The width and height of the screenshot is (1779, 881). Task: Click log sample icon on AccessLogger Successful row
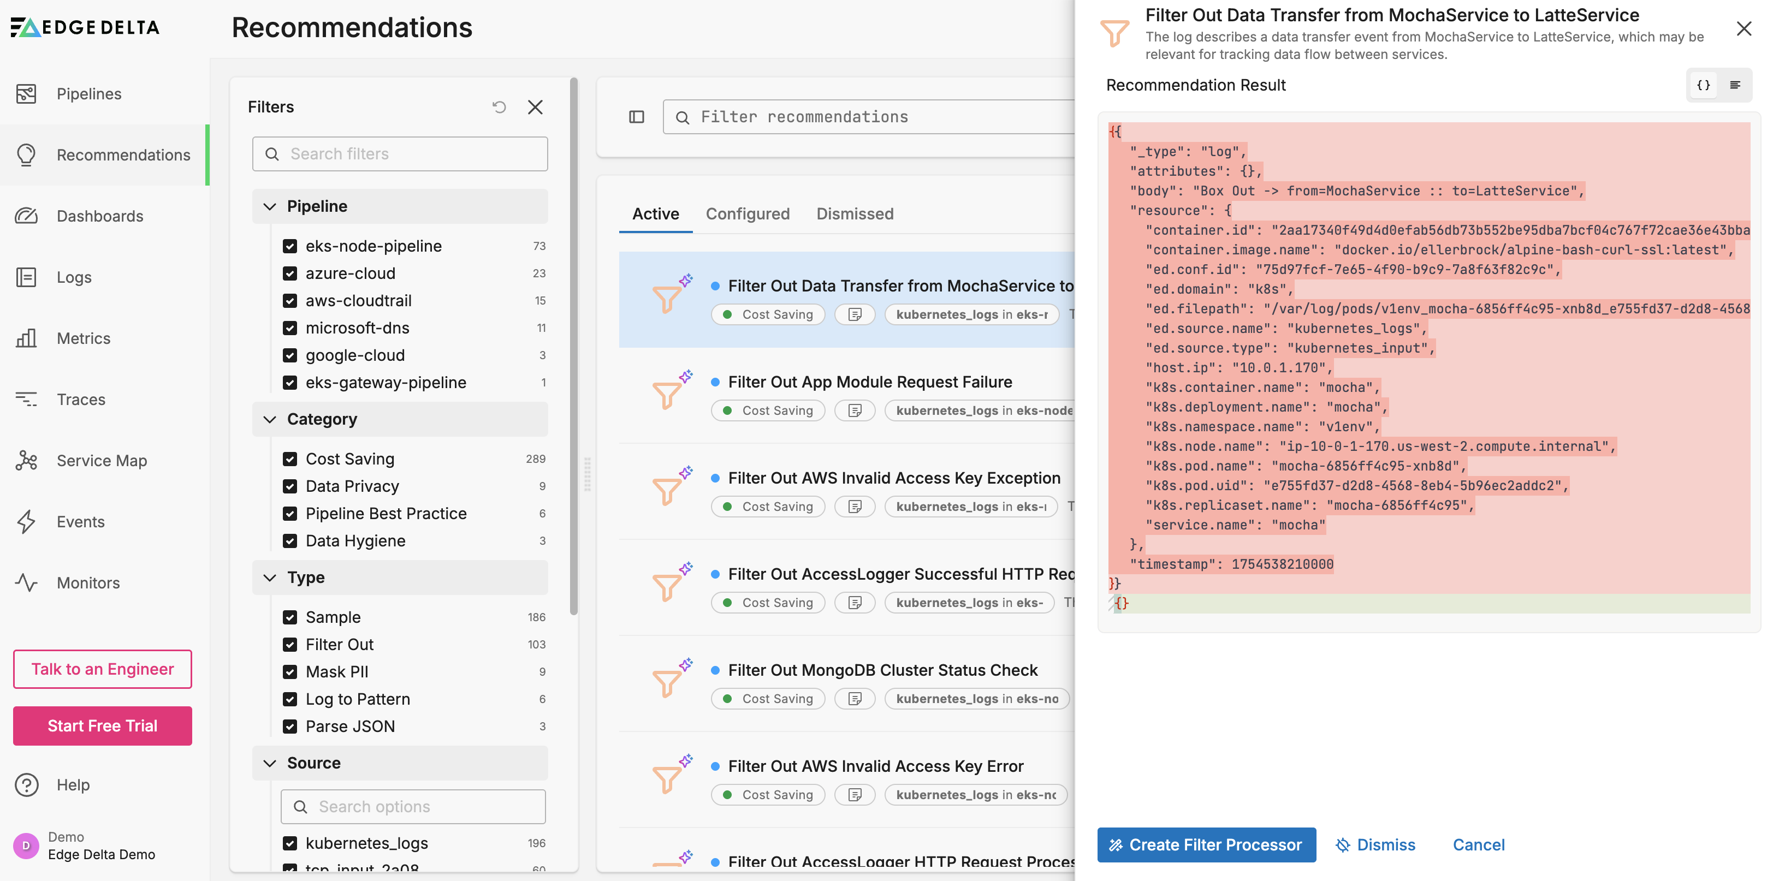[855, 604]
